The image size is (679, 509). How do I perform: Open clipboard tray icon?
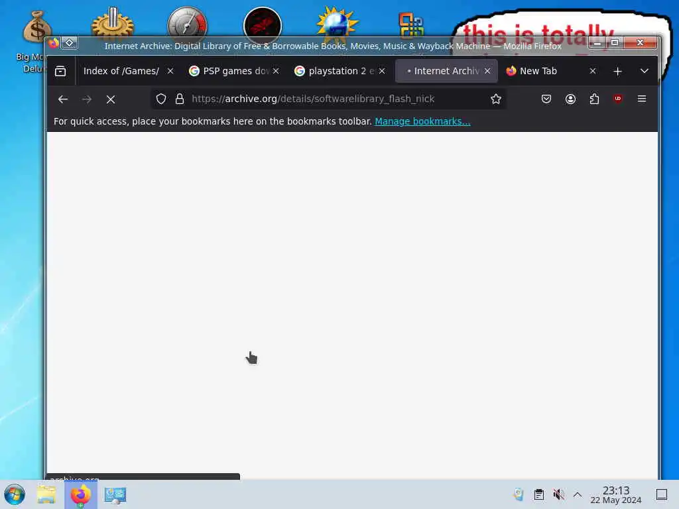(538, 494)
